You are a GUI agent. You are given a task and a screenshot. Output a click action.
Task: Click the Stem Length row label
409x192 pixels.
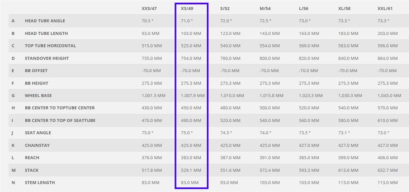(40, 183)
